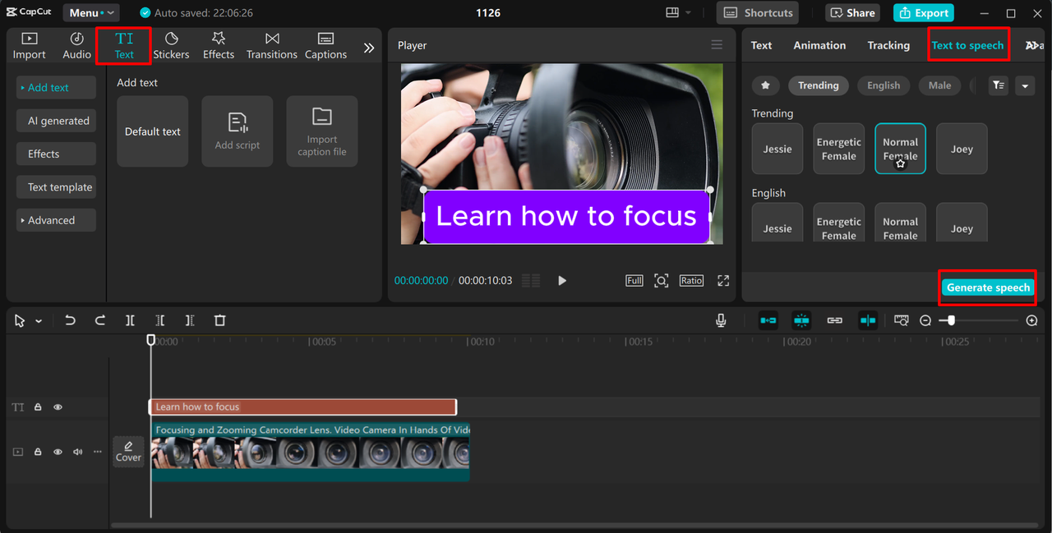1052x533 pixels.
Task: Open the selection tool dropdown arrow
Action: (x=39, y=321)
